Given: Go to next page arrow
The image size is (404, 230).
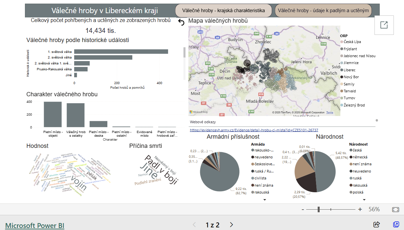Looking at the screenshot, I should tap(231, 225).
